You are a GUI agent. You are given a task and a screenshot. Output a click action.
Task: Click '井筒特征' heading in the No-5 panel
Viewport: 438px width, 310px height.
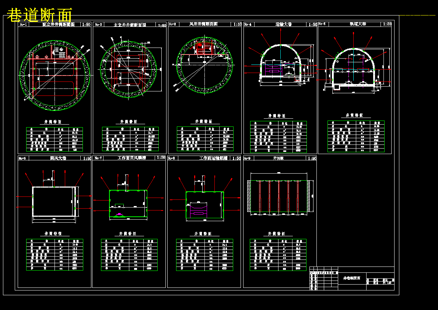pyautogui.click(x=354, y=115)
